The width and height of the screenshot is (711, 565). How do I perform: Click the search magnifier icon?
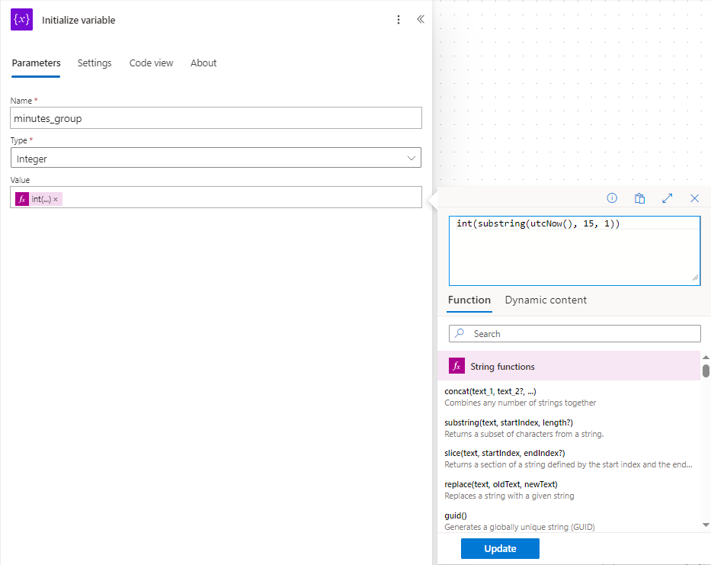pyautogui.click(x=460, y=333)
